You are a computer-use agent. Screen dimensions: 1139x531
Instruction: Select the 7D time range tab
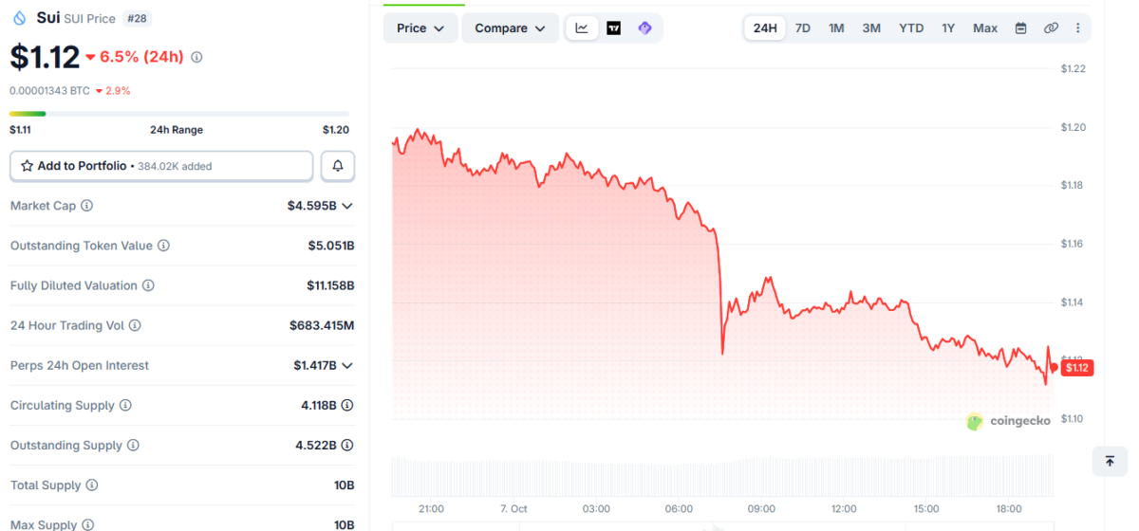(803, 28)
